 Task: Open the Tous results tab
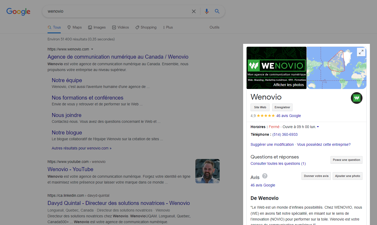54,27
